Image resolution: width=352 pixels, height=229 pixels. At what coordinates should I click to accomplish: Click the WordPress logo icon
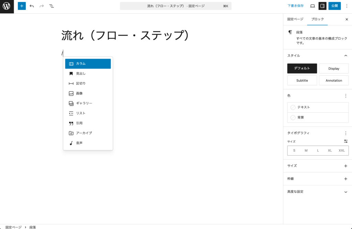(x=7, y=6)
